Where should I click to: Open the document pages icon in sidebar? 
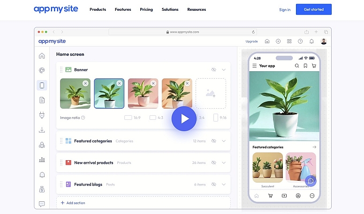tap(42, 100)
